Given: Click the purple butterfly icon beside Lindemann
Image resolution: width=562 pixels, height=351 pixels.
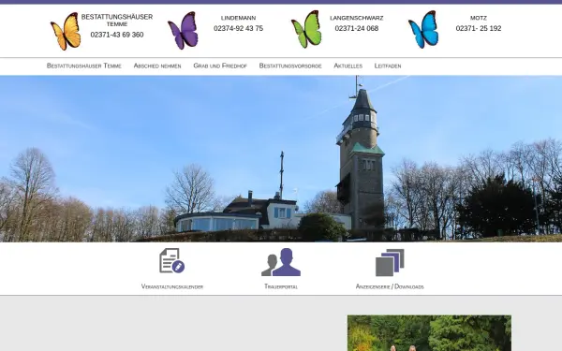Looking at the screenshot, I should coord(183,31).
